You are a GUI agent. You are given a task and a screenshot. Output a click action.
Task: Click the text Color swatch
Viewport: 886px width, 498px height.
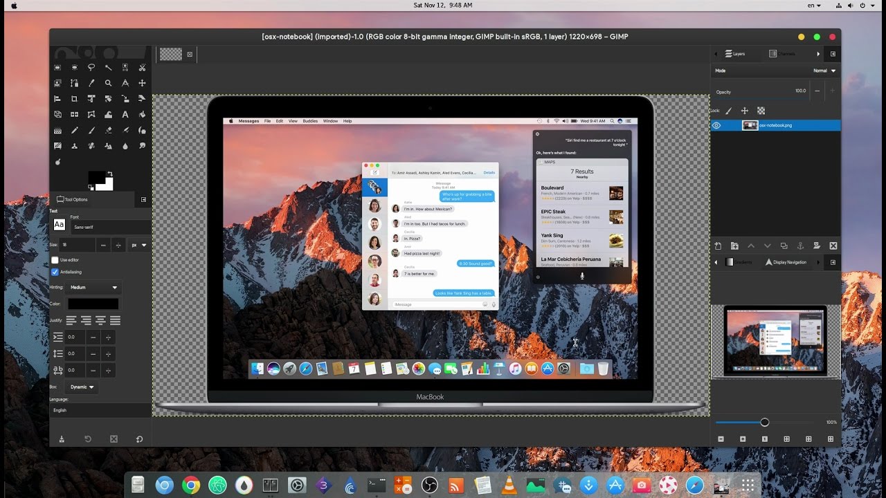pos(93,304)
